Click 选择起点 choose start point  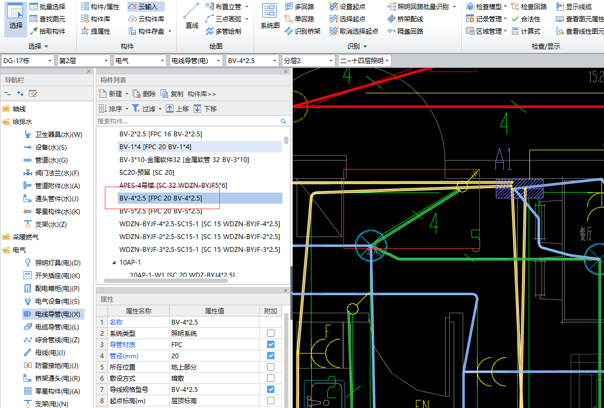point(348,19)
